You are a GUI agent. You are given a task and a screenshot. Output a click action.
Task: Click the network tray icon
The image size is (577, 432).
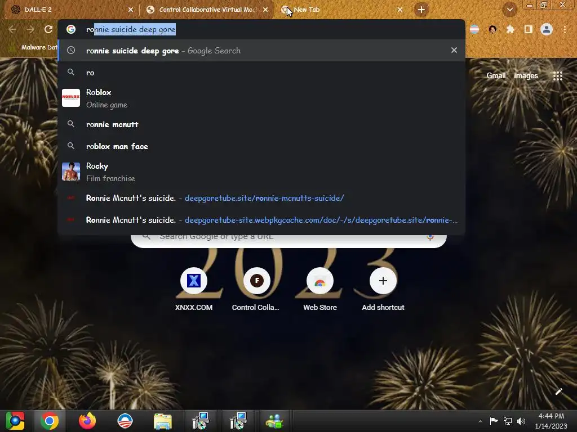[x=508, y=421]
